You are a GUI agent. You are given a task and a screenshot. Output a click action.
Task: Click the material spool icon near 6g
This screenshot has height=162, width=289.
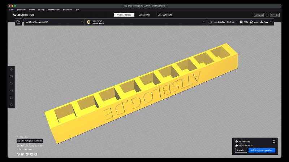click(x=236, y=145)
